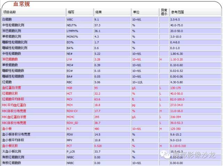223x166 pixels.
Task: Click result value 5.06
Action: click(98, 82)
